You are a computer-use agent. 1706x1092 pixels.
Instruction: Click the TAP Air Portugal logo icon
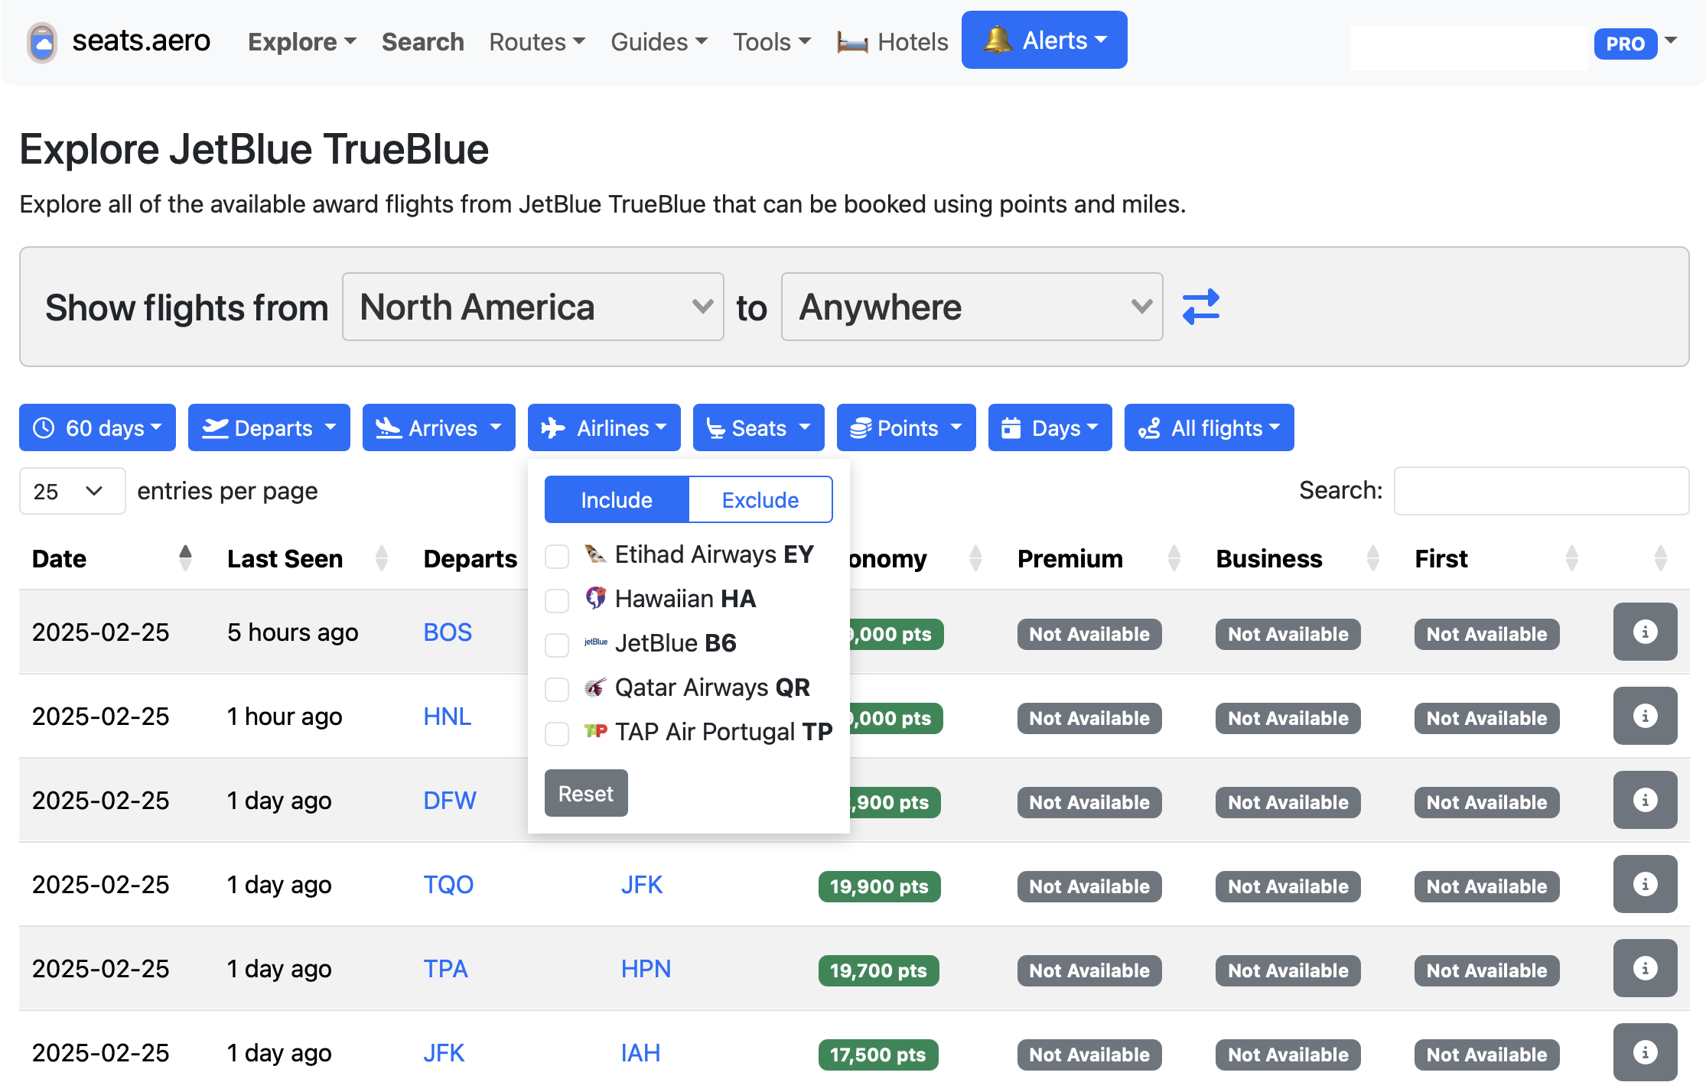595,731
